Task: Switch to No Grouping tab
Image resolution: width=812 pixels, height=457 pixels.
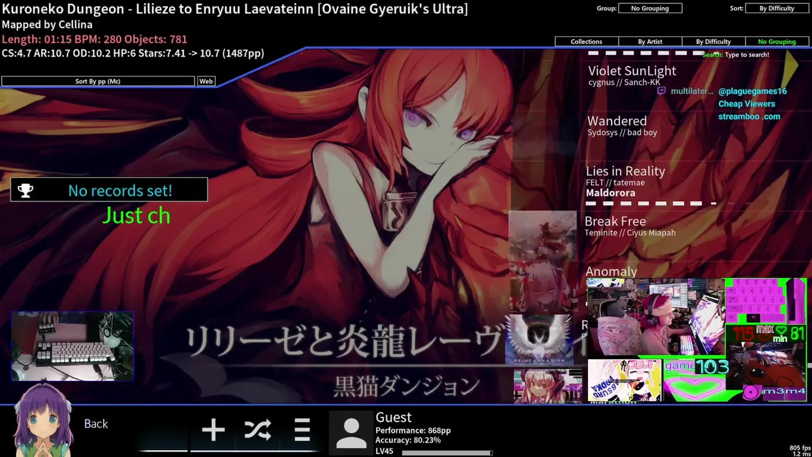Action: 776,41
